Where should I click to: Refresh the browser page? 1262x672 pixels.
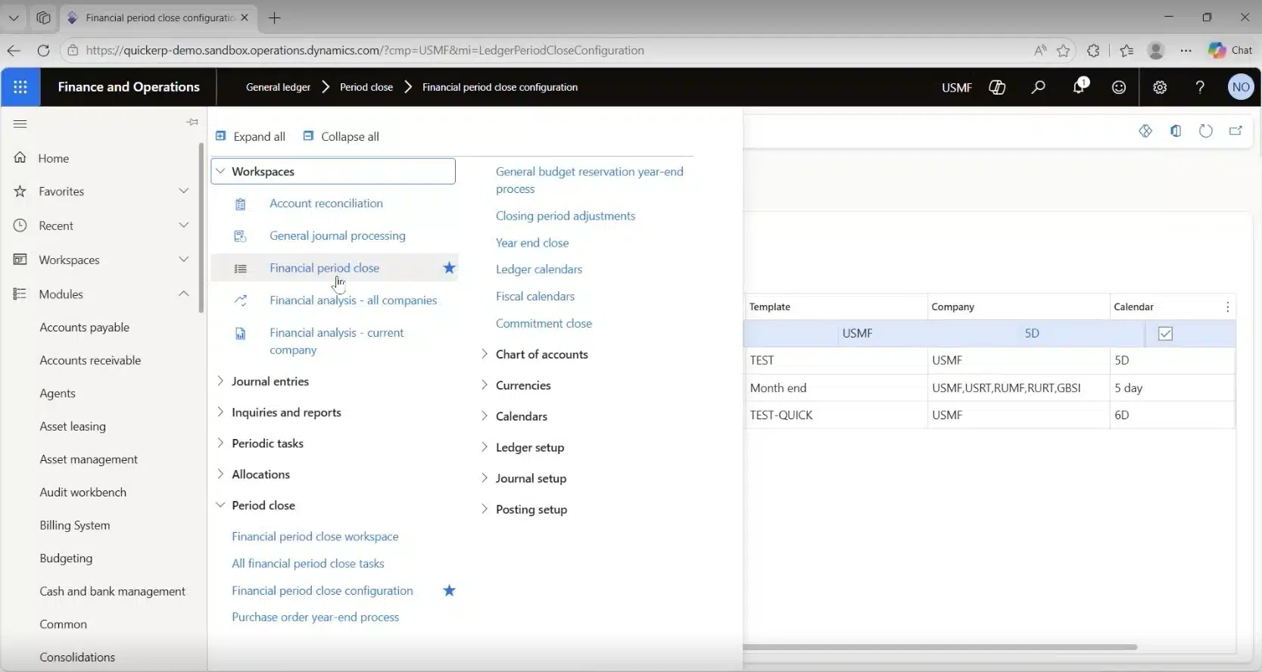43,51
